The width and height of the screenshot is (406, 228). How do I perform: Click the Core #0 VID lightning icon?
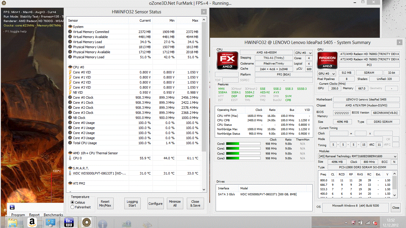point(70,72)
